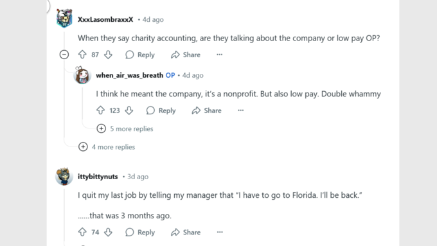Open more options on ittybittynuts' comment
437x246 pixels.
click(220, 232)
